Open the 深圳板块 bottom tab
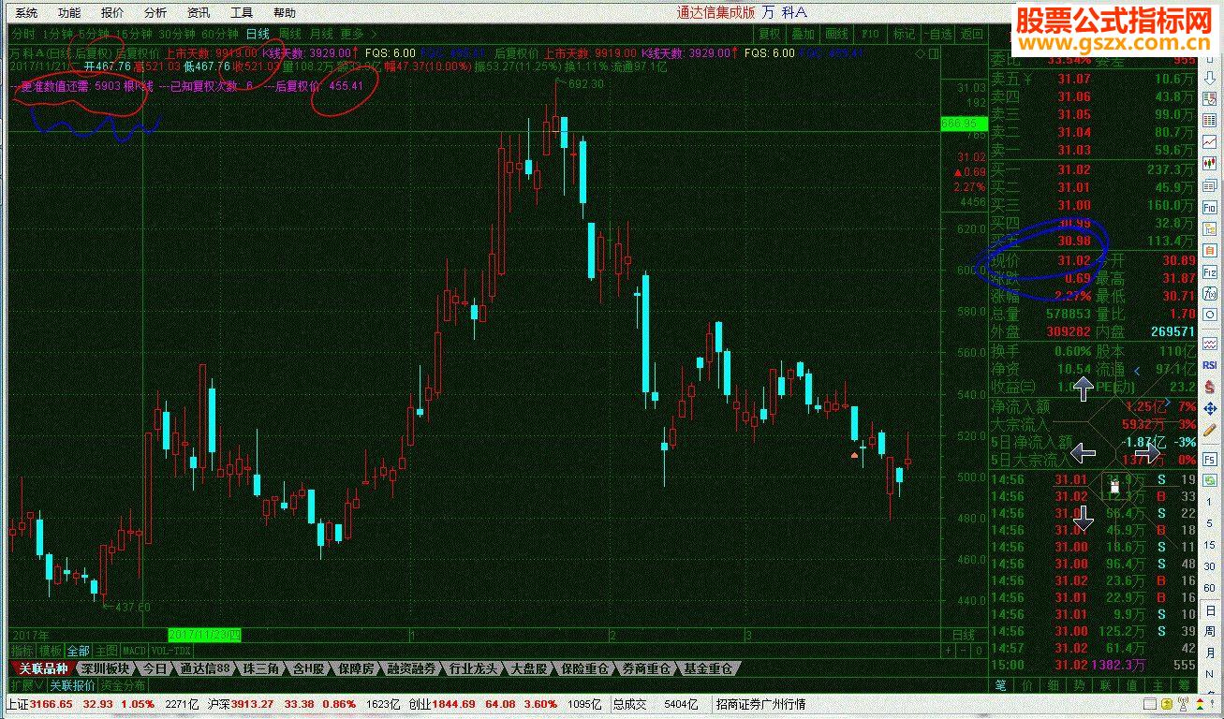 pos(103,668)
